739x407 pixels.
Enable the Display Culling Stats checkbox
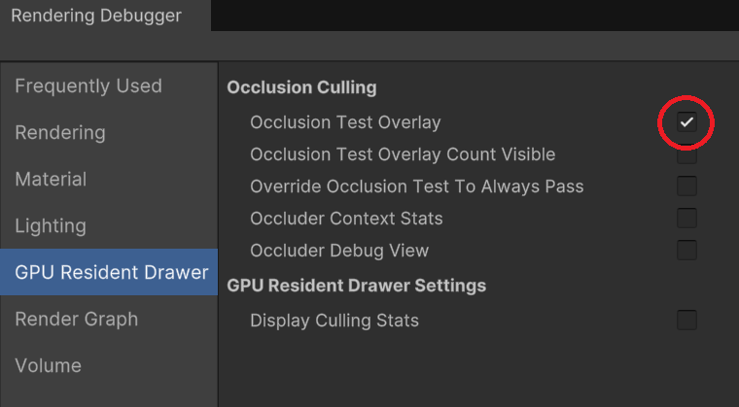pos(686,321)
